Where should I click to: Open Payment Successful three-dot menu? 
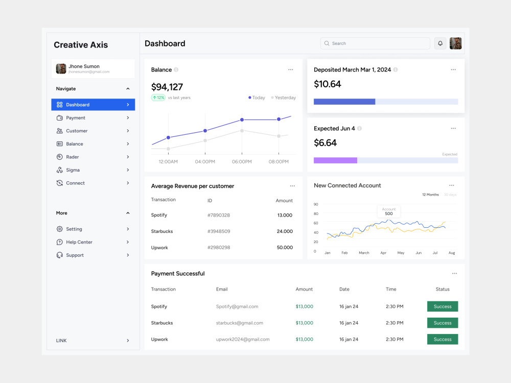455,274
